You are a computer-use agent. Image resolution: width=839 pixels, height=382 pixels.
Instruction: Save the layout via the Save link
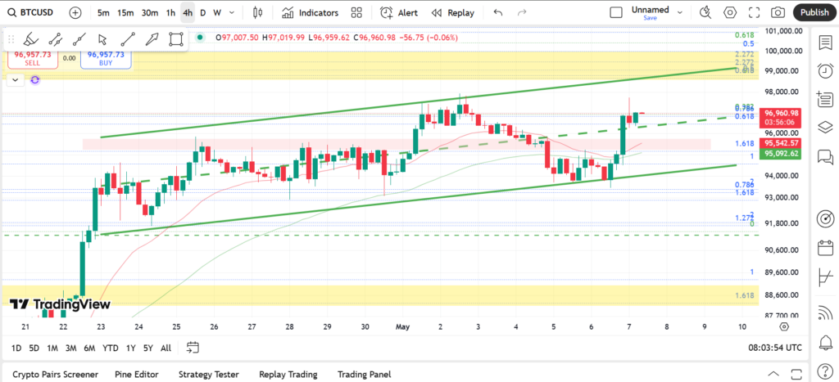click(x=650, y=18)
